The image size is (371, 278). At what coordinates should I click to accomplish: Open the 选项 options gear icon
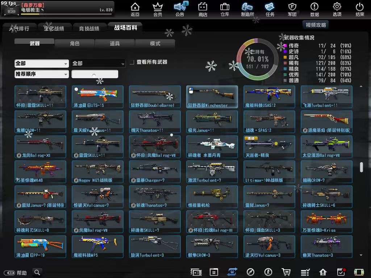click(x=337, y=9)
